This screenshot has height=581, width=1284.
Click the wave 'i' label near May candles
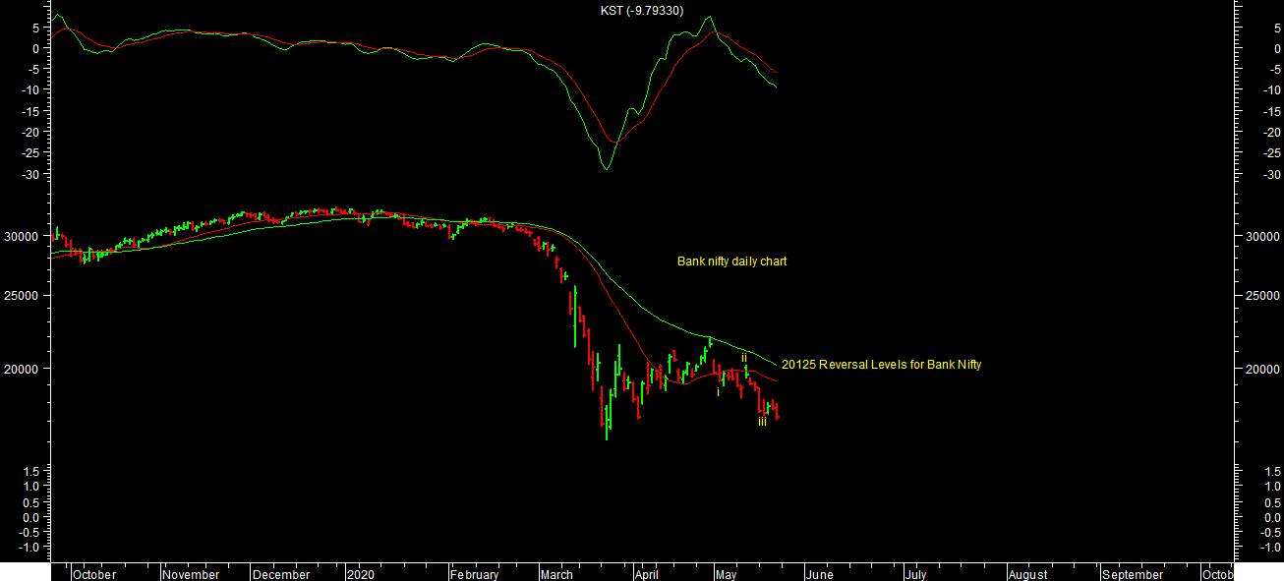tap(718, 392)
